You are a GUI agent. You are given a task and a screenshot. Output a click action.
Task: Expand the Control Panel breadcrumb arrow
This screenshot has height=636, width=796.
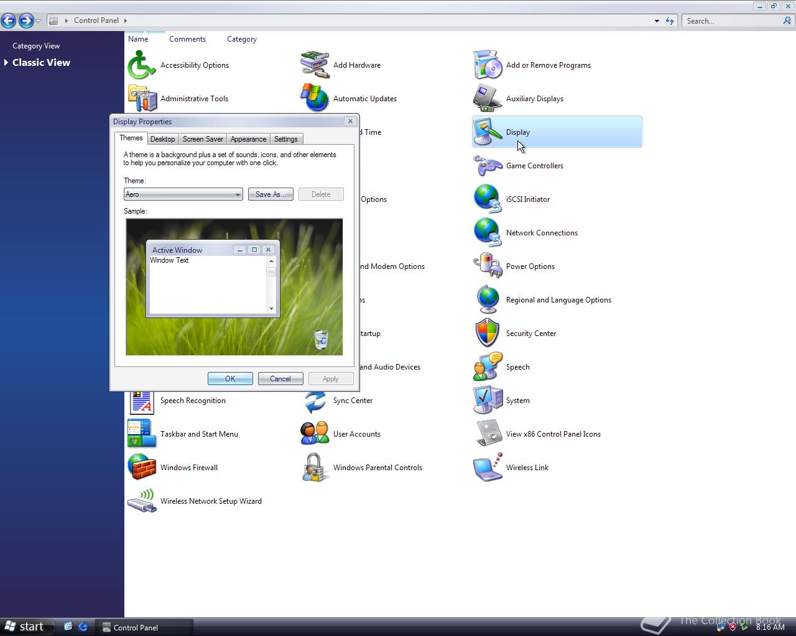pos(126,20)
